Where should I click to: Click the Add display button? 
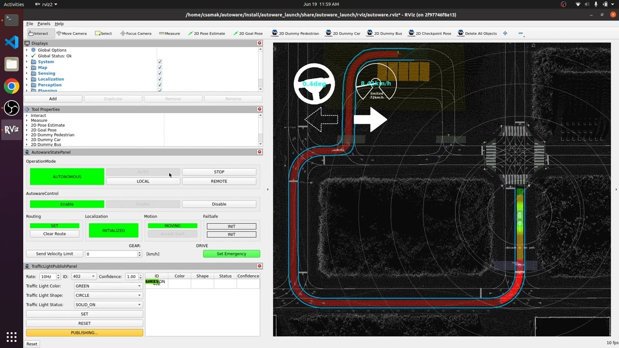pyautogui.click(x=53, y=99)
